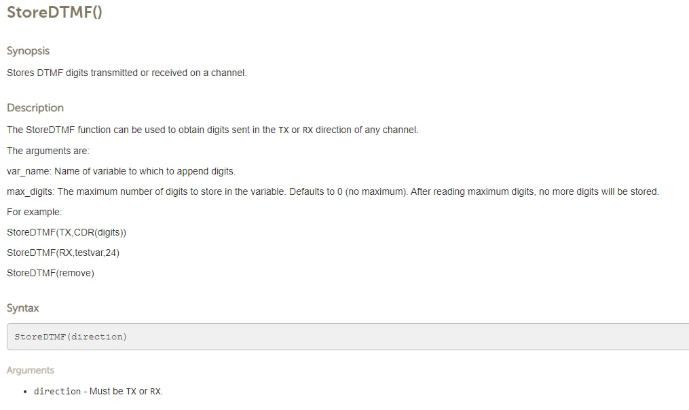Click the RX code word in description
This screenshot has width=689, height=410.
pyautogui.click(x=308, y=130)
